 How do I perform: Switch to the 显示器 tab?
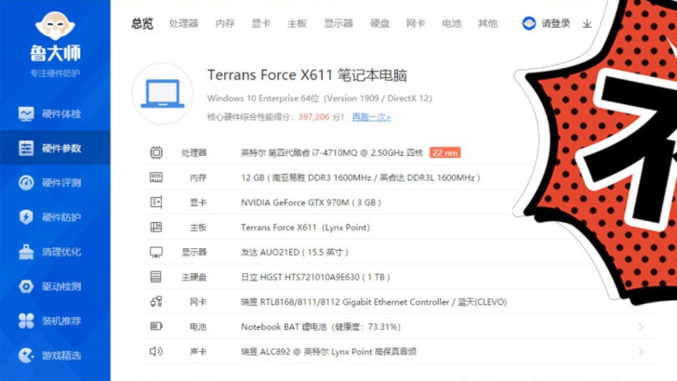(338, 23)
